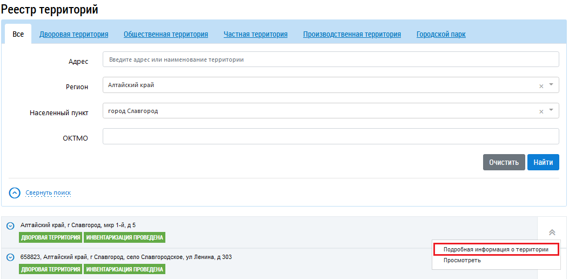Image resolution: width=569 pixels, height=279 pixels.
Task: Switch to the Общественная территория tab
Action: [166, 34]
